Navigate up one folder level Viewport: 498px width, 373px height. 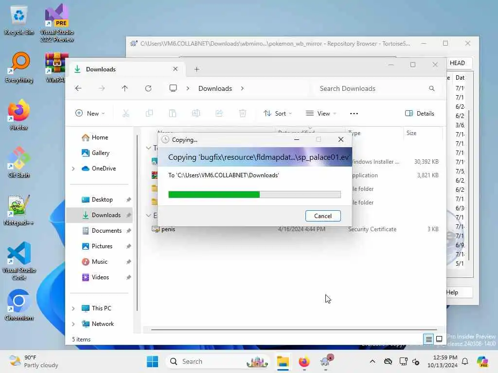(x=125, y=88)
